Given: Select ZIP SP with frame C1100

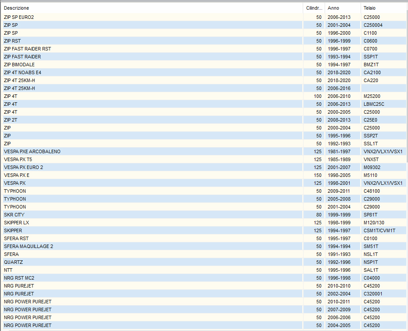Looking at the screenshot, I should [x=204, y=33].
